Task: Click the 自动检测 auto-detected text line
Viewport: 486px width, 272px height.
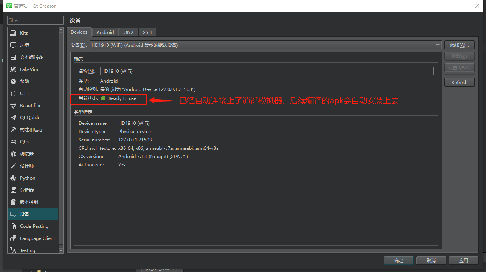Action: pos(137,89)
